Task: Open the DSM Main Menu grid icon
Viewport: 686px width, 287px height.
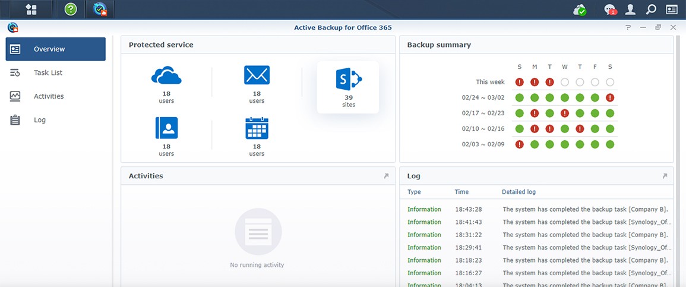Action: [x=31, y=9]
